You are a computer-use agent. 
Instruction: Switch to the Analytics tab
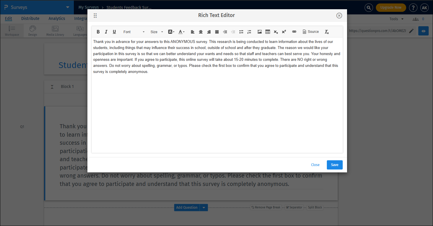click(57, 18)
